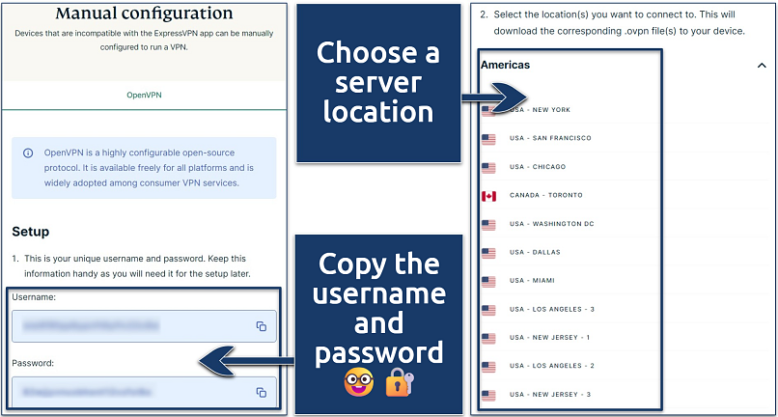Click the US flag beside New Jersey - 1
778x417 pixels.
488,339
